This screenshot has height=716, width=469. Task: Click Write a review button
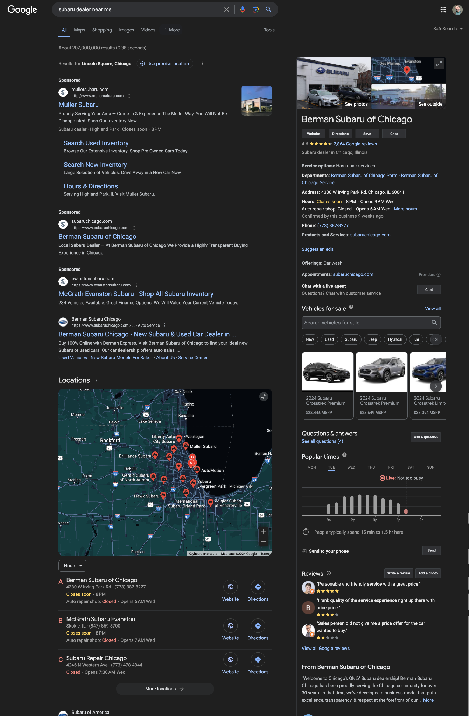click(x=399, y=573)
